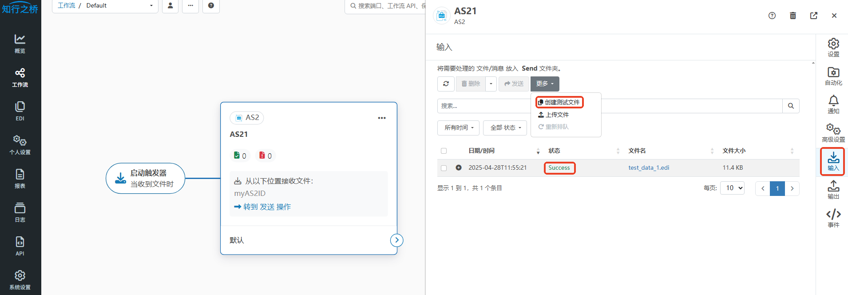Image resolution: width=848 pixels, height=295 pixels.
Task: Check the test_data_1.edi row checkbox
Action: coord(444,168)
